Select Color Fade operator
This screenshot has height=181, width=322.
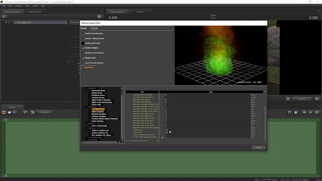96,105
